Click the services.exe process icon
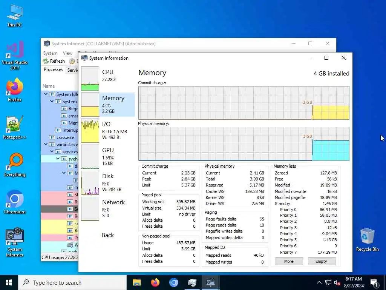 58,151
